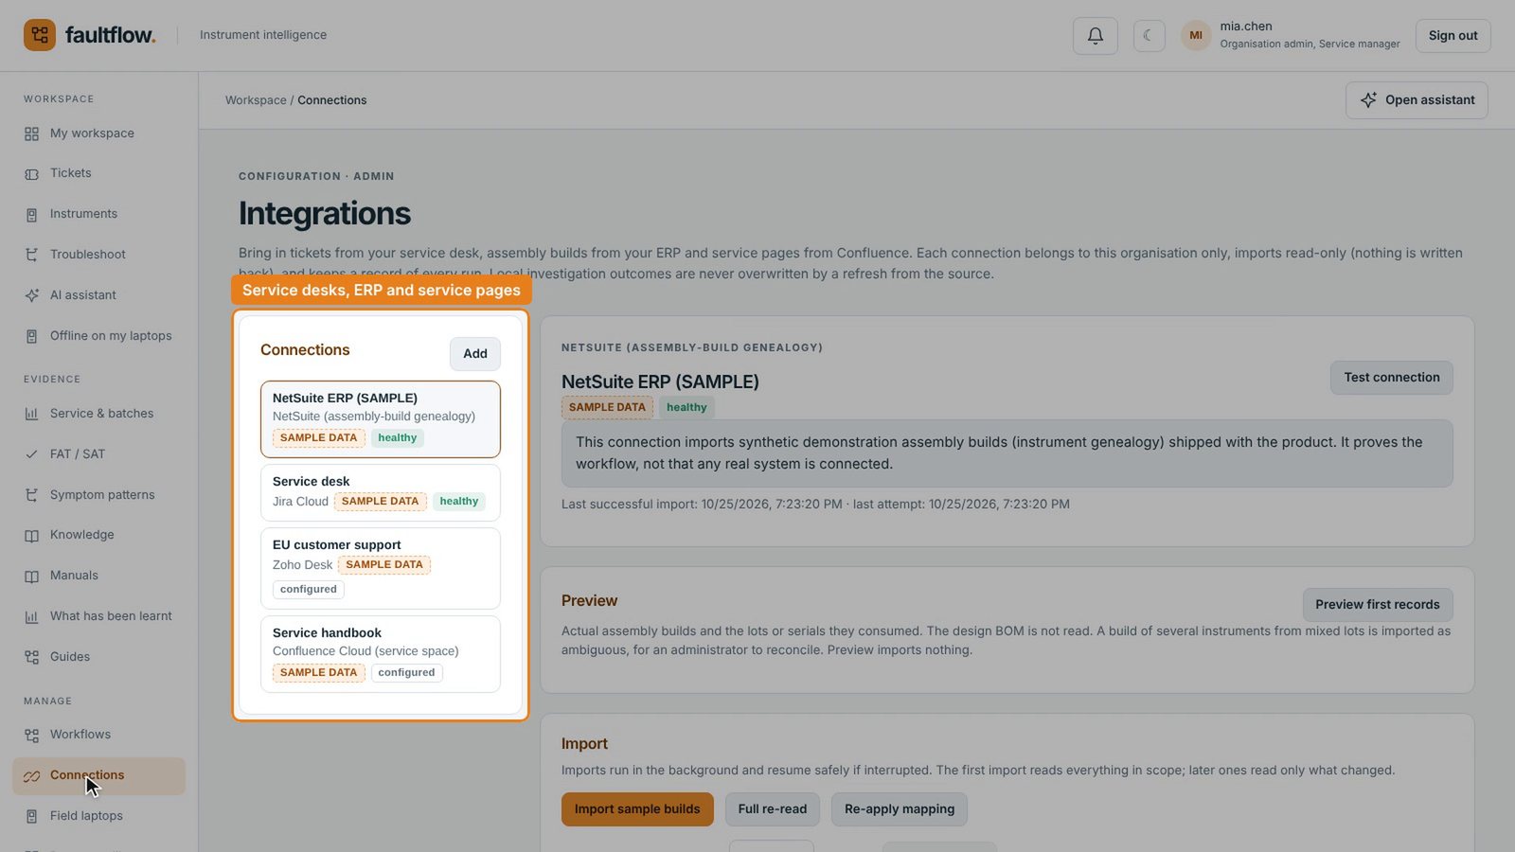This screenshot has width=1515, height=852.
Task: Select Service handbook Confluence connection
Action: [381, 654]
